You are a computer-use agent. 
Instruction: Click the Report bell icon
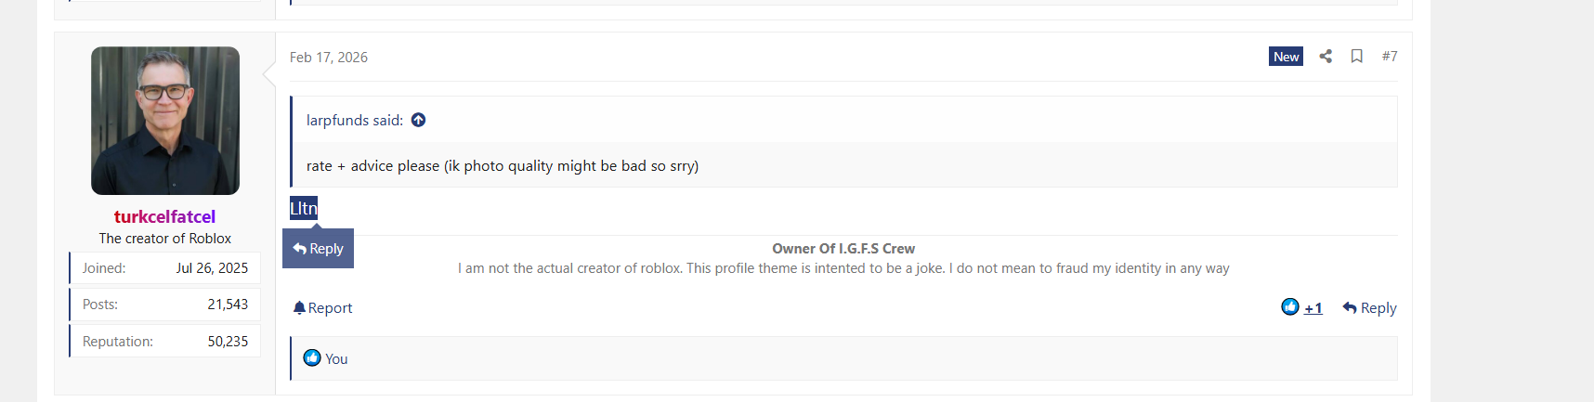click(x=299, y=308)
